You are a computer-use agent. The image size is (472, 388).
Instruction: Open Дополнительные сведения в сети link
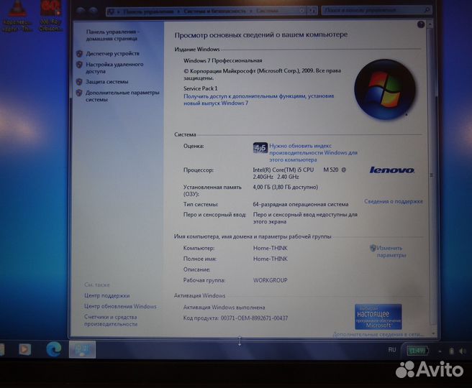(378, 334)
